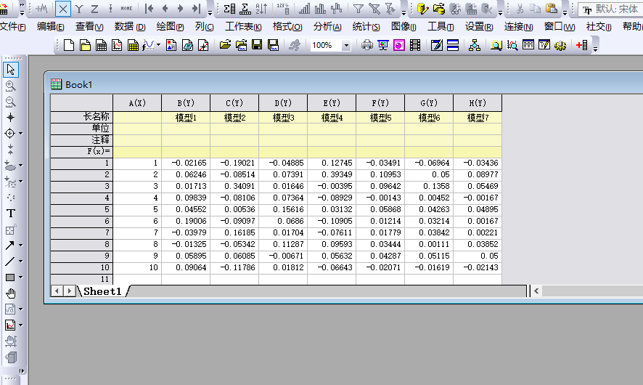Click the Sum statistics icon
Viewport: 643px width, 385px height.
(229, 9)
